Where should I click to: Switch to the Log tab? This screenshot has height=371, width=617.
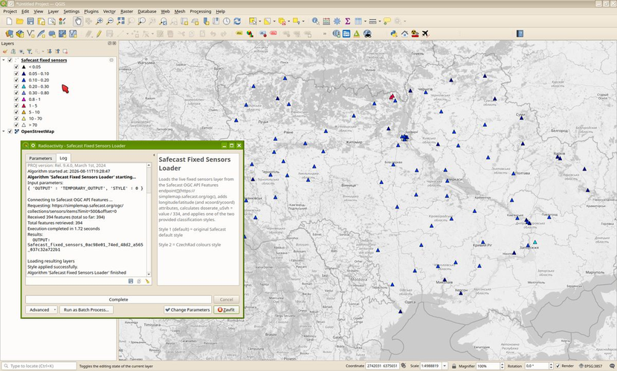(x=63, y=158)
